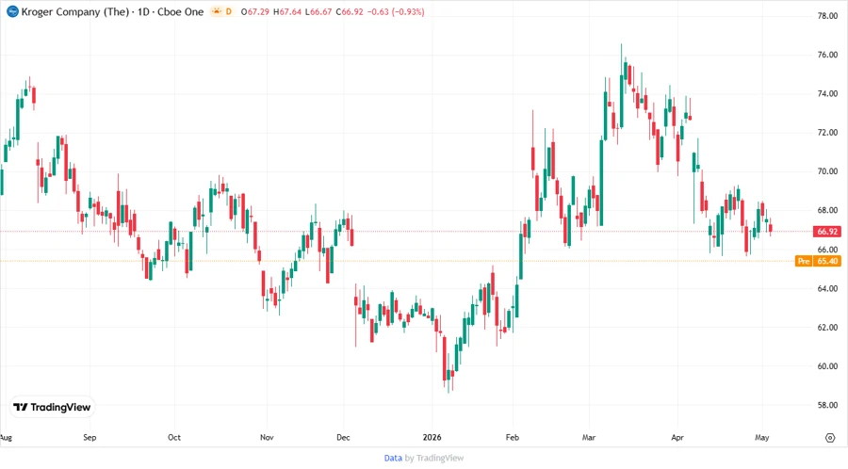Click the May date axis label
The image size is (848, 469).
[762, 437]
